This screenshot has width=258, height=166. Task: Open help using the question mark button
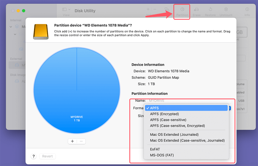pyautogui.click(x=34, y=156)
